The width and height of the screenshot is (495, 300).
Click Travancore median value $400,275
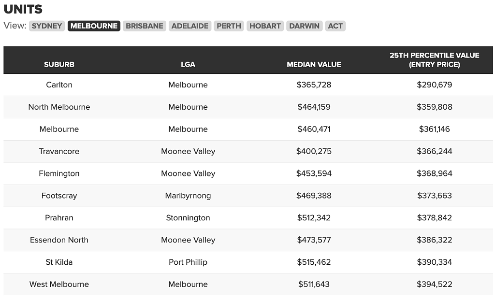click(x=314, y=151)
